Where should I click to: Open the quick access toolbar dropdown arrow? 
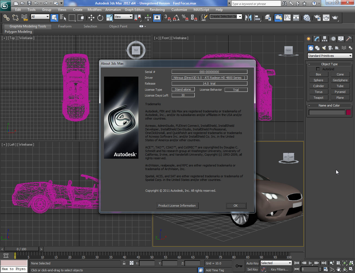[x=62, y=3]
